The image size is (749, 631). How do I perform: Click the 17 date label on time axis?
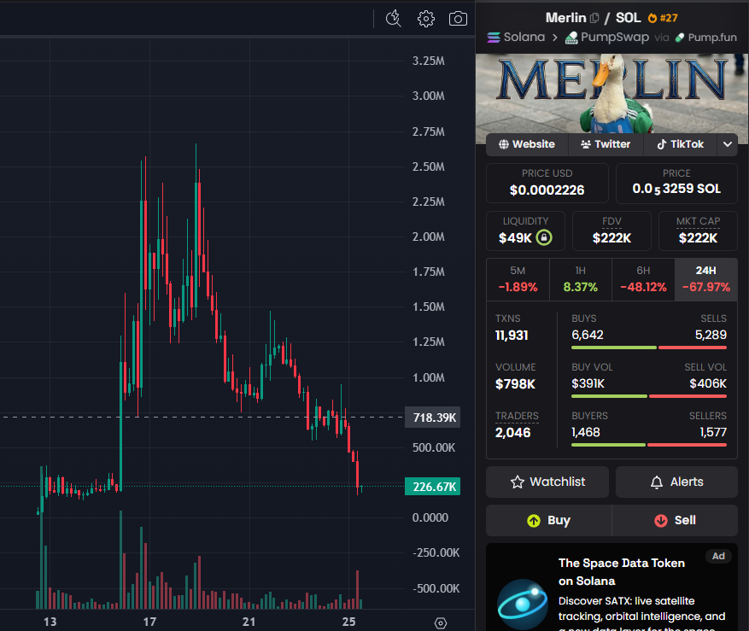(149, 622)
